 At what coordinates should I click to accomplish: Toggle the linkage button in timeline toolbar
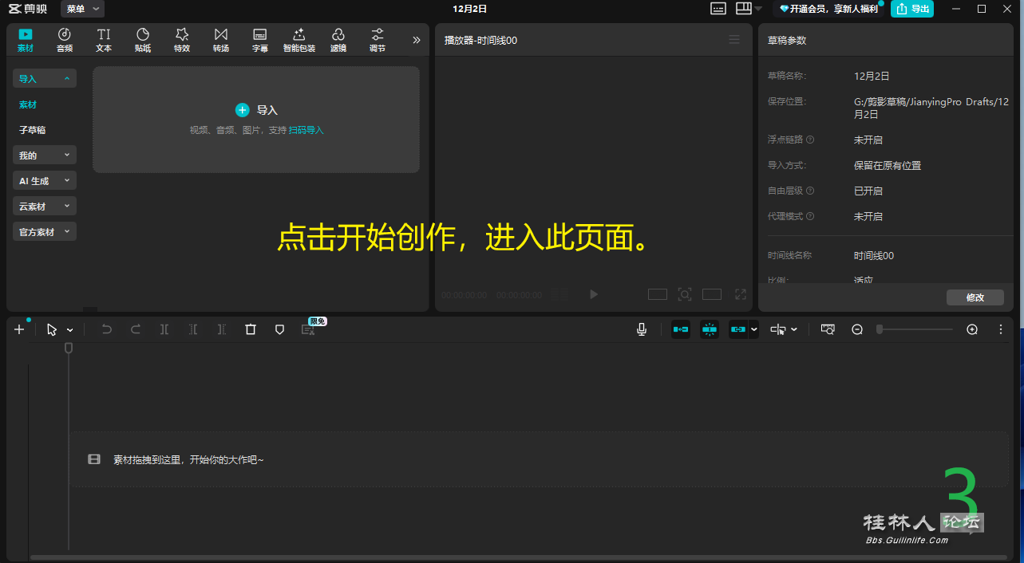[x=738, y=329]
